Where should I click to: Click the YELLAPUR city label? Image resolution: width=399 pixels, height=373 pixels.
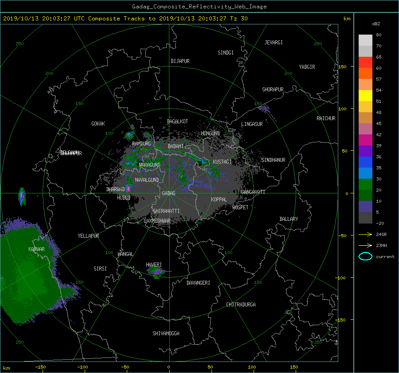coord(88,236)
